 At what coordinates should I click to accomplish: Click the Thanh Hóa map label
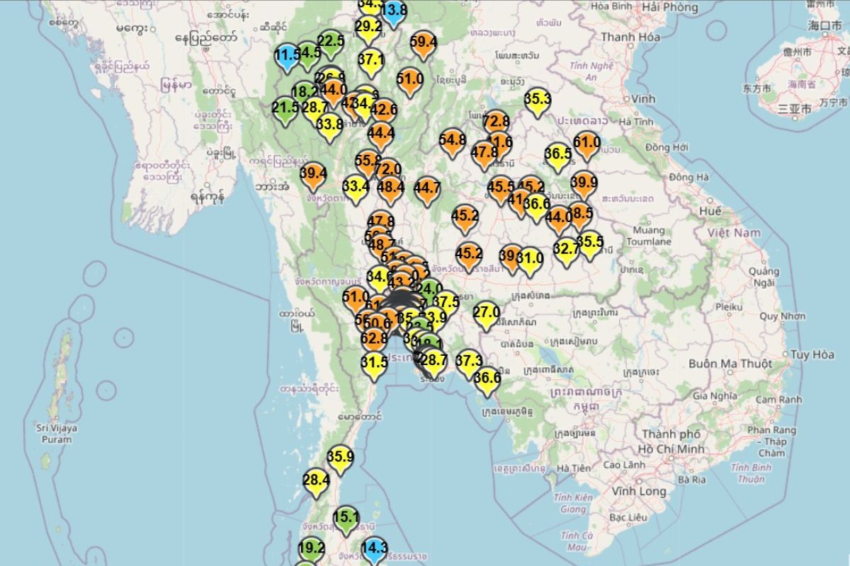point(630,37)
